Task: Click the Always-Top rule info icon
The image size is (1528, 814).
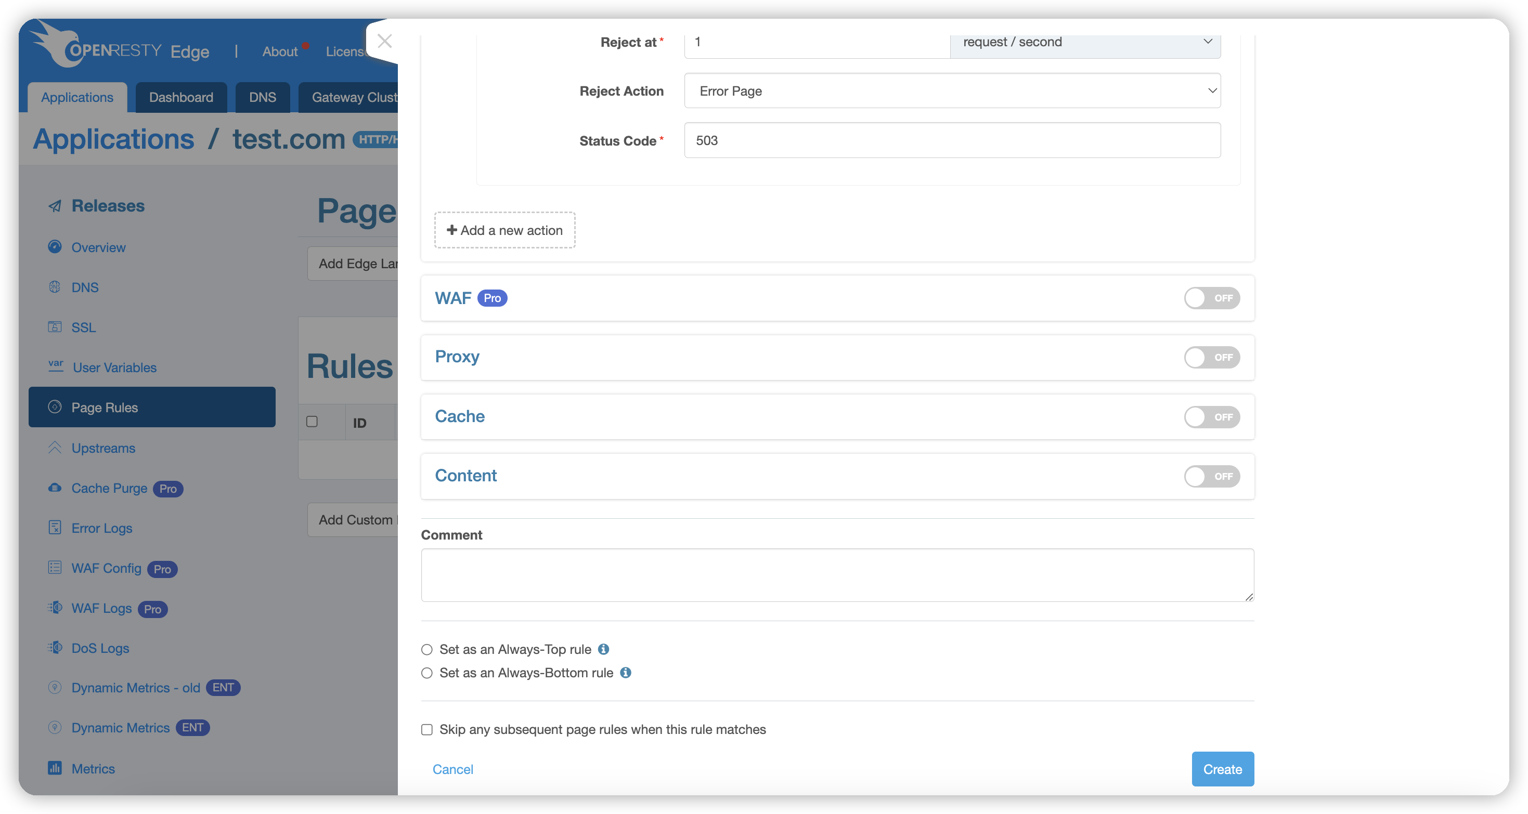Action: [603, 649]
